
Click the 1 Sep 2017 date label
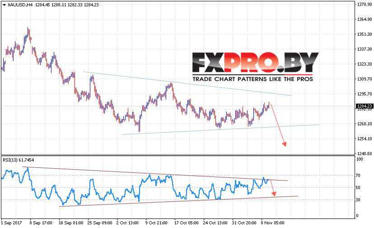[11, 223]
